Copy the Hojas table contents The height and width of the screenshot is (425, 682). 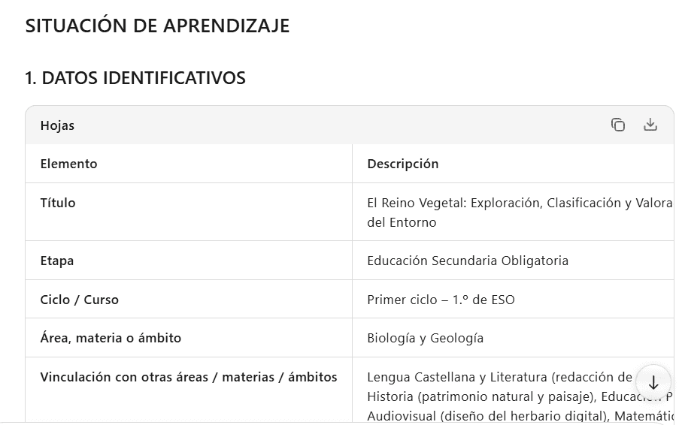[617, 125]
